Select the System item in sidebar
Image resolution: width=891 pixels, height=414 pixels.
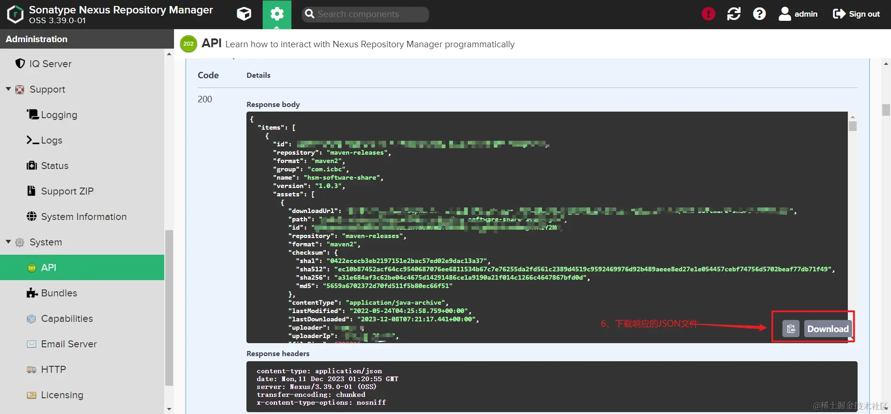pos(46,242)
